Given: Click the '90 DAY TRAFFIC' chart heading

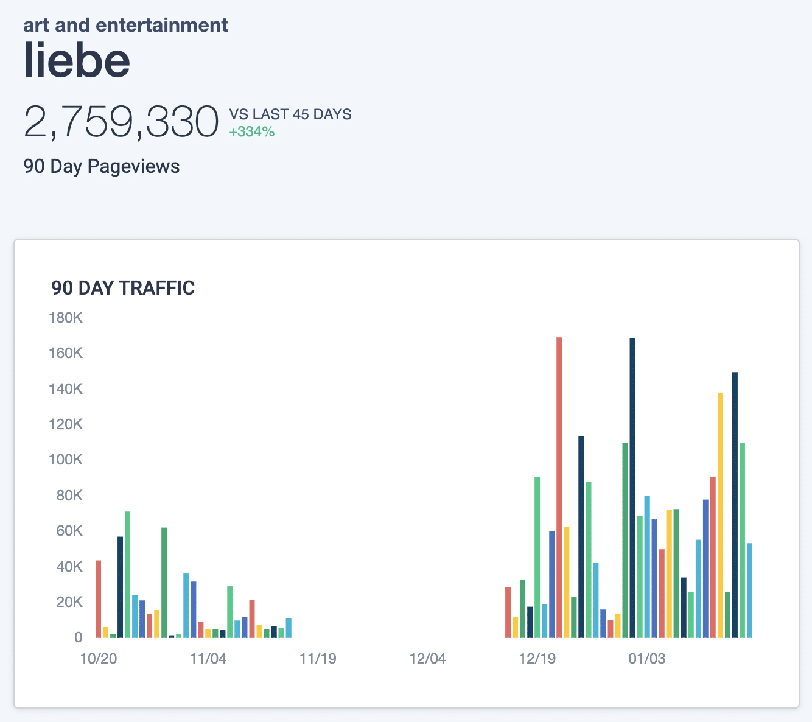Looking at the screenshot, I should point(123,288).
